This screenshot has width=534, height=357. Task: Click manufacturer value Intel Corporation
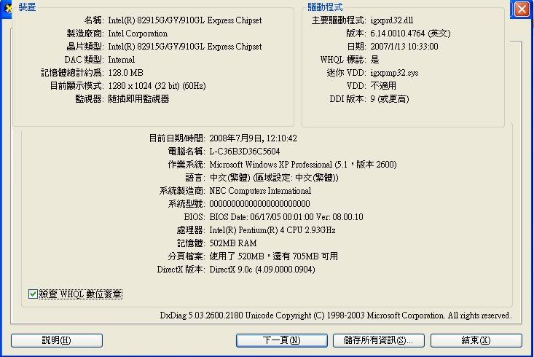click(x=138, y=34)
